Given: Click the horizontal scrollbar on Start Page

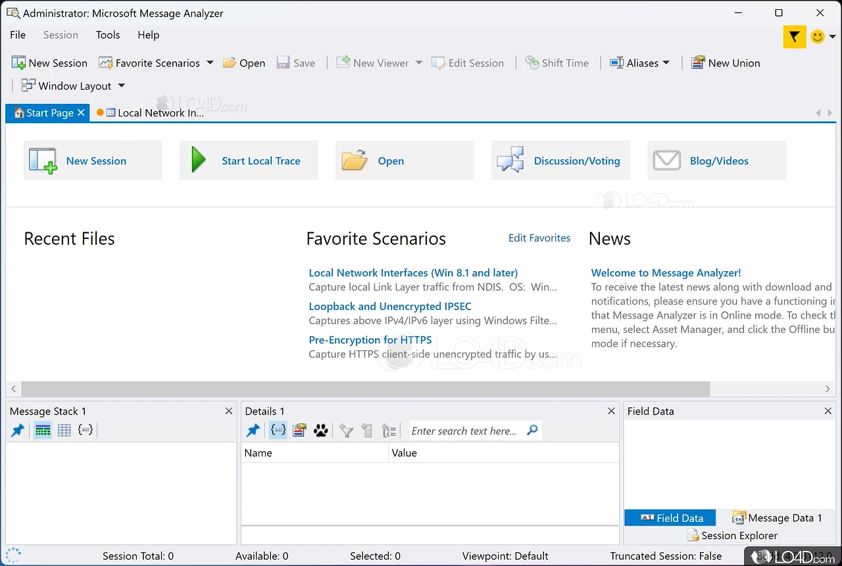Looking at the screenshot, I should pyautogui.click(x=365, y=389).
